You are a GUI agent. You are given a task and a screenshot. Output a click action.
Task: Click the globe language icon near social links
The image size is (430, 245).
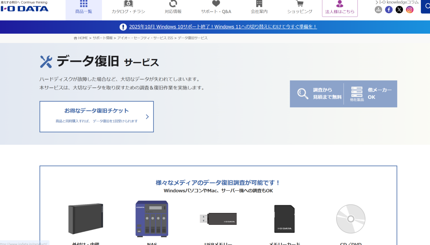tap(378, 9)
